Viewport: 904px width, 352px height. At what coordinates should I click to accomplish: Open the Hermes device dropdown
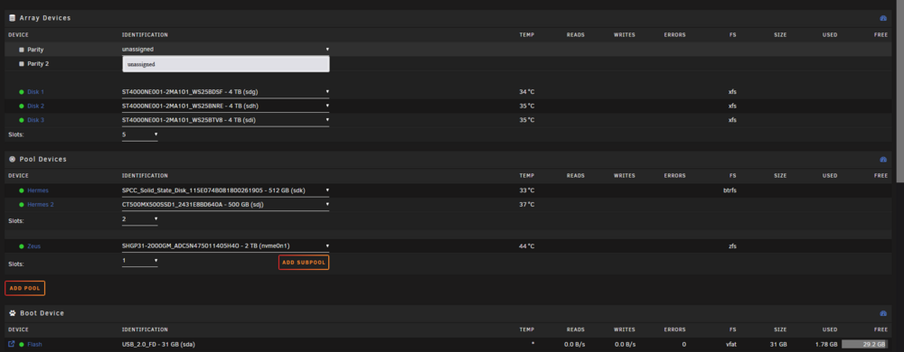coord(225,190)
